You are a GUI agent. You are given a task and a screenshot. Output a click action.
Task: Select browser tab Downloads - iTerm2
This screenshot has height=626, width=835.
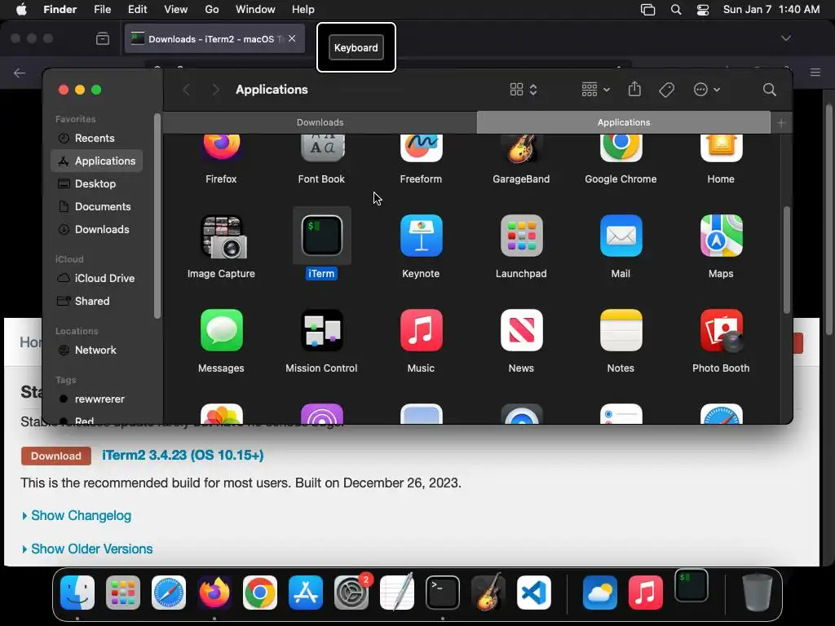(214, 38)
